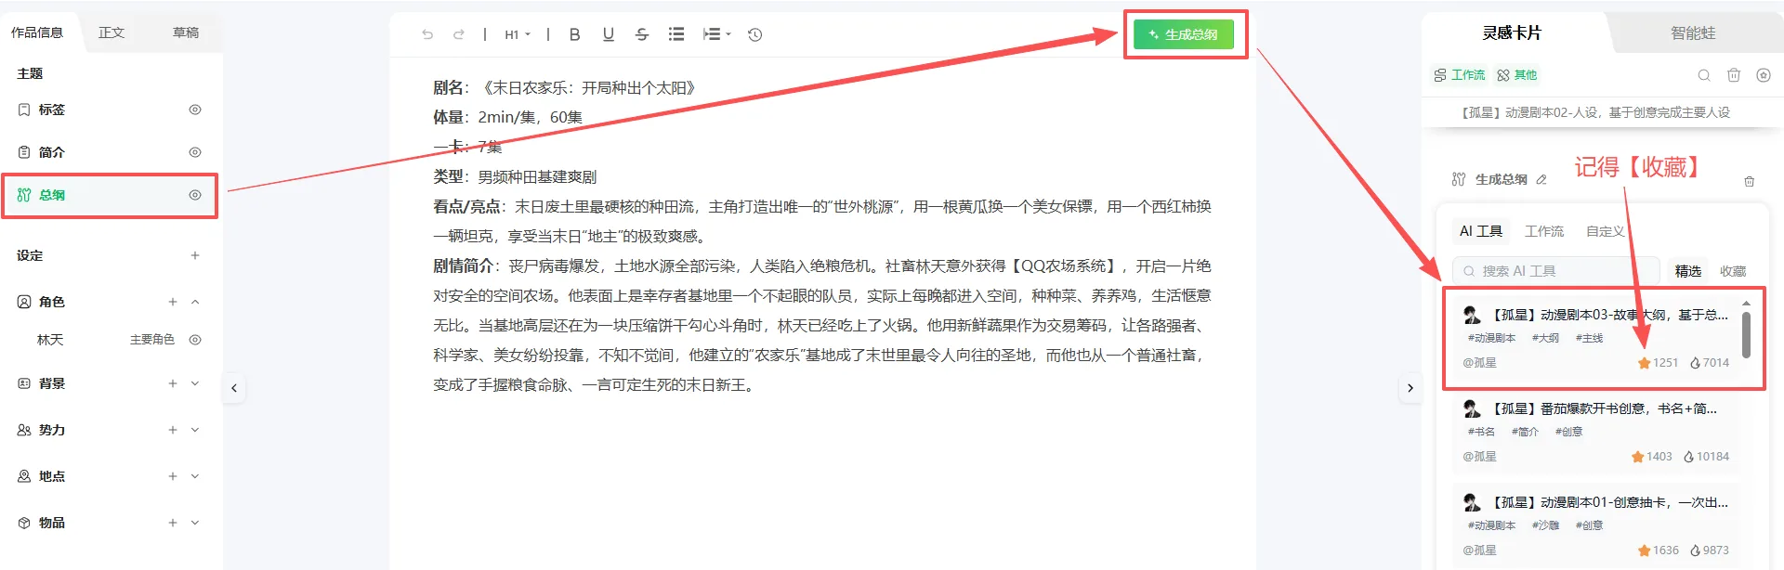This screenshot has width=1784, height=570.
Task: Undo the last edit in the editor toolbar
Action: (x=427, y=34)
